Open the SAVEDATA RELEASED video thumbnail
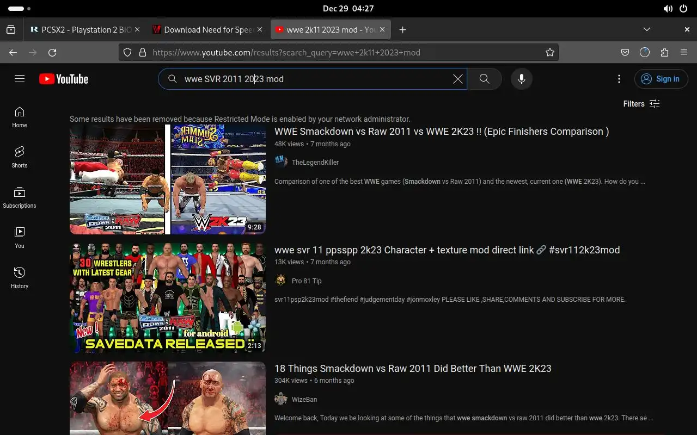Screen dimensions: 697x435 [168, 298]
